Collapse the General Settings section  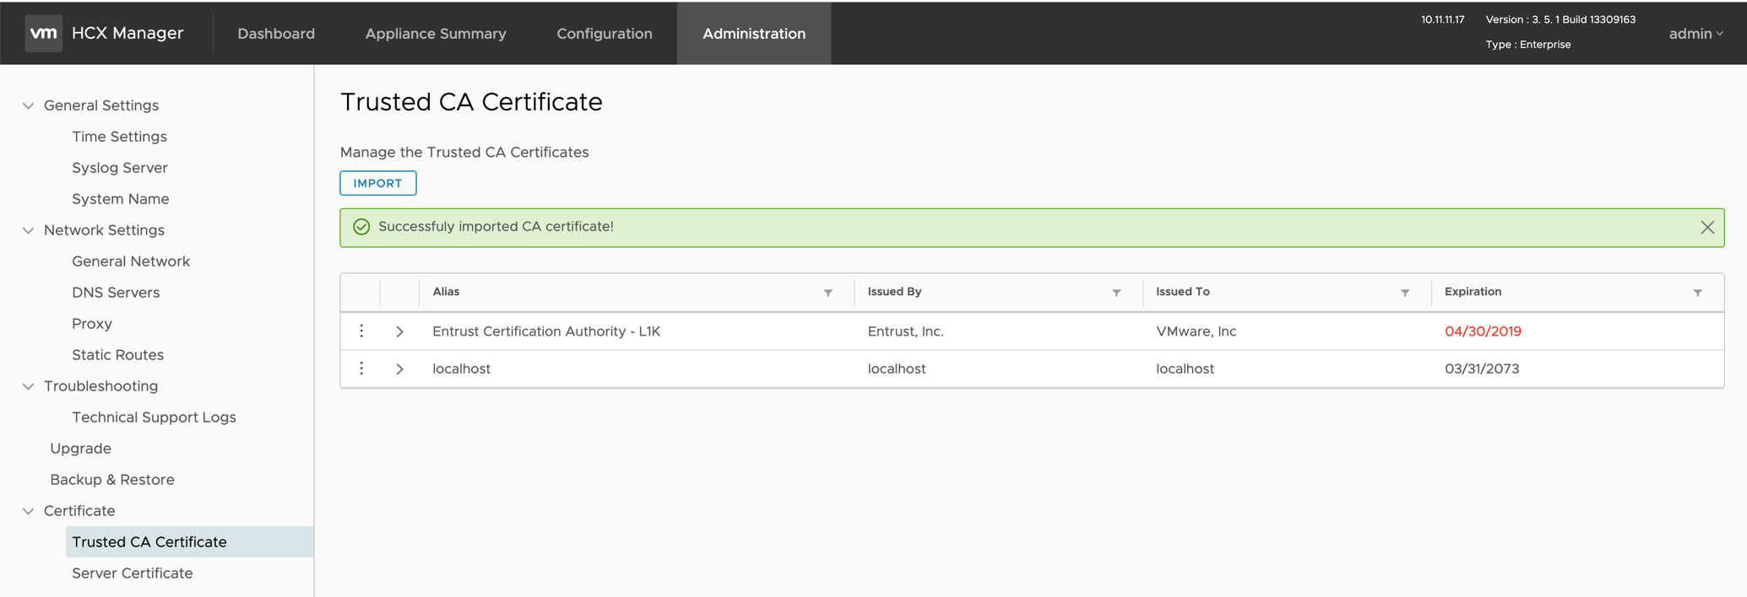click(x=29, y=106)
